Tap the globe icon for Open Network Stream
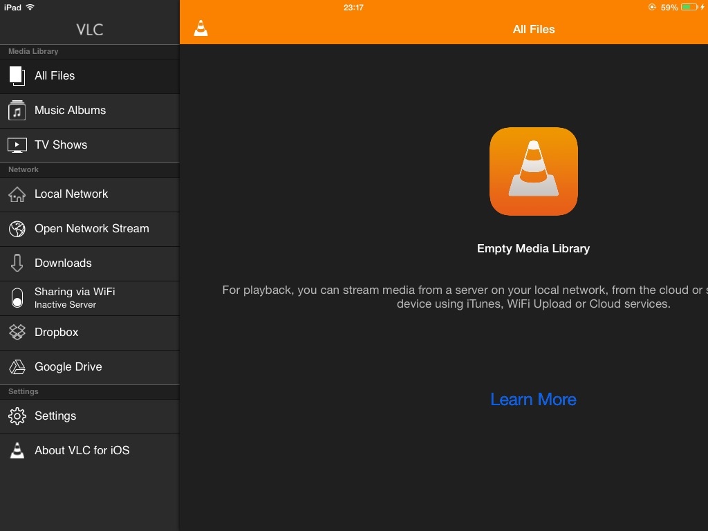This screenshot has height=531, width=708. (x=17, y=229)
